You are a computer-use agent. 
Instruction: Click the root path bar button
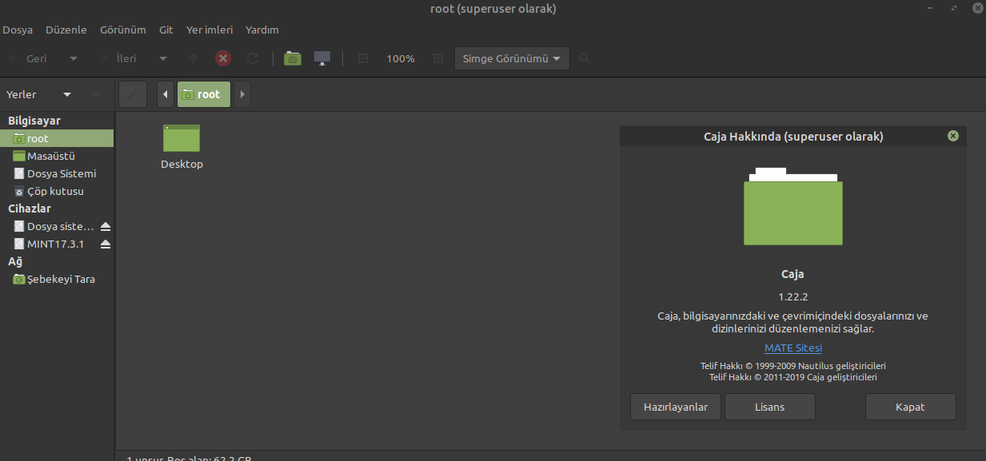point(204,94)
